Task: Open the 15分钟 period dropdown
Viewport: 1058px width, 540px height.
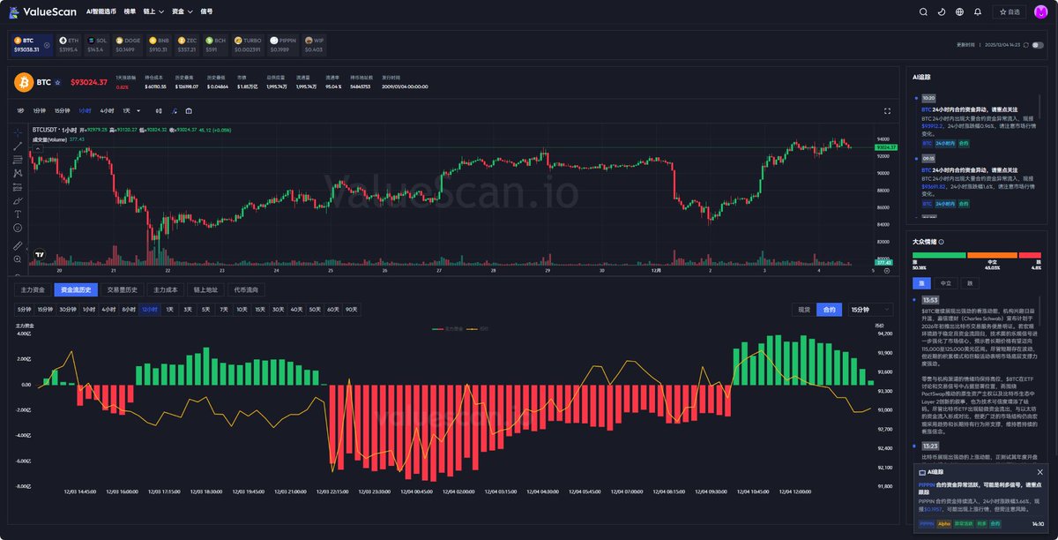Action: coord(869,310)
